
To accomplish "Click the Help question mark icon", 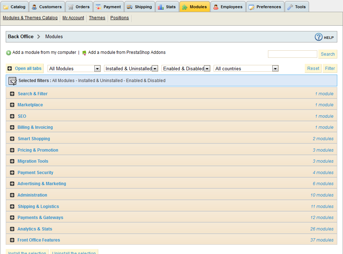I will click(x=318, y=37).
